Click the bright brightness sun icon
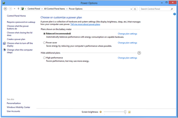 pyautogui.click(x=129, y=112)
